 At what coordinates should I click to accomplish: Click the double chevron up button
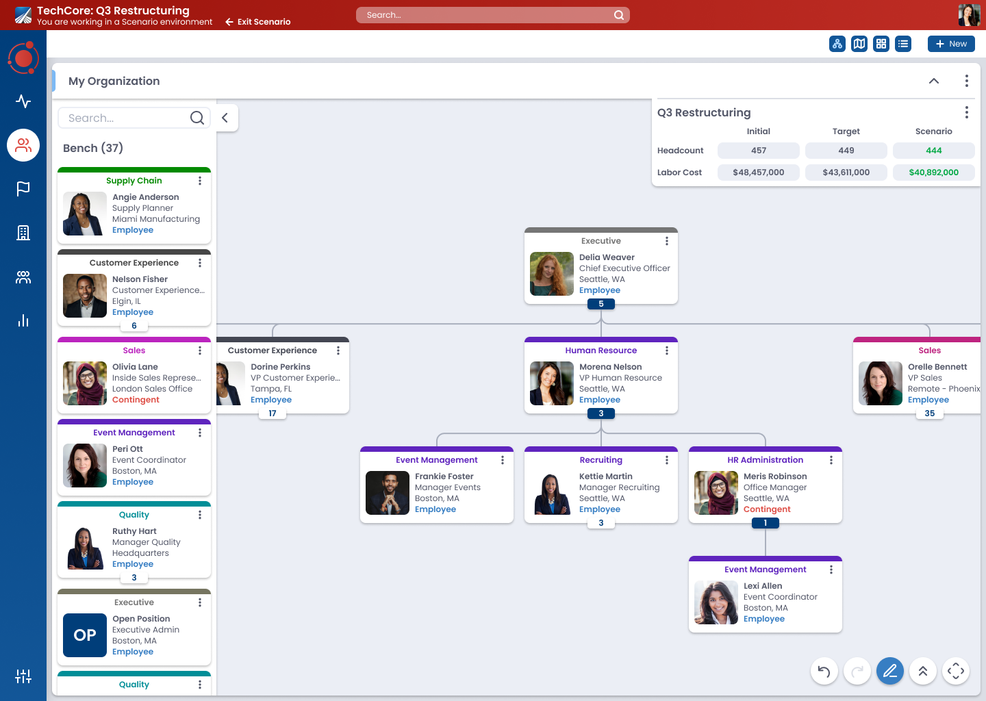point(923,671)
